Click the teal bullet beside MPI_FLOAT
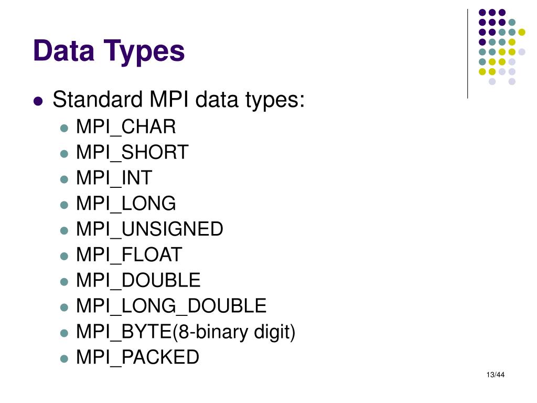The image size is (537, 403). [x=64, y=256]
